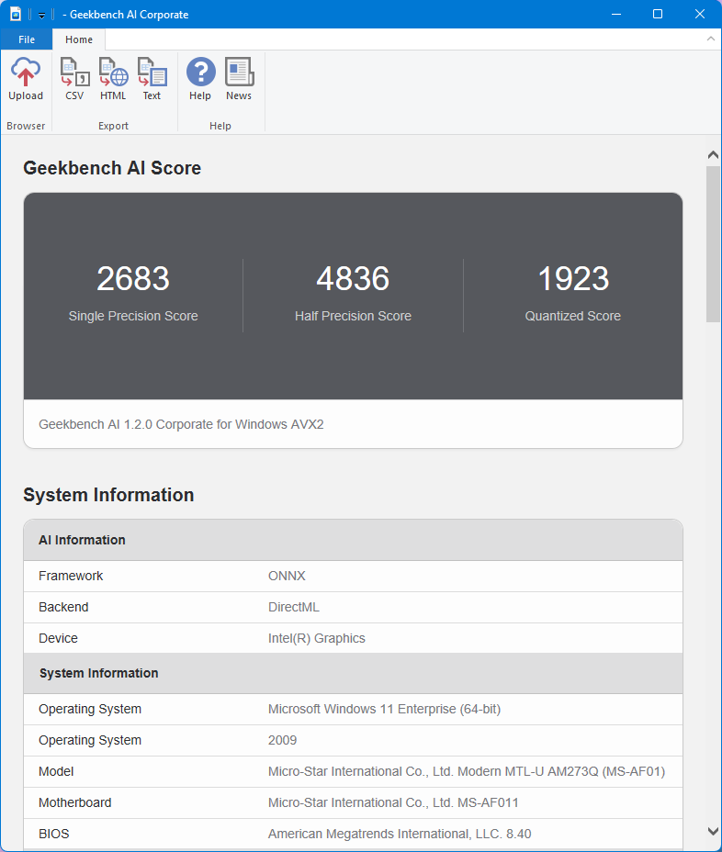The image size is (722, 852).
Task: Click the Framework row showing ONNX
Action: click(353, 576)
